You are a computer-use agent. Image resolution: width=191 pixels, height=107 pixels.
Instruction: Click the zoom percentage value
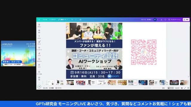(163, 88)
